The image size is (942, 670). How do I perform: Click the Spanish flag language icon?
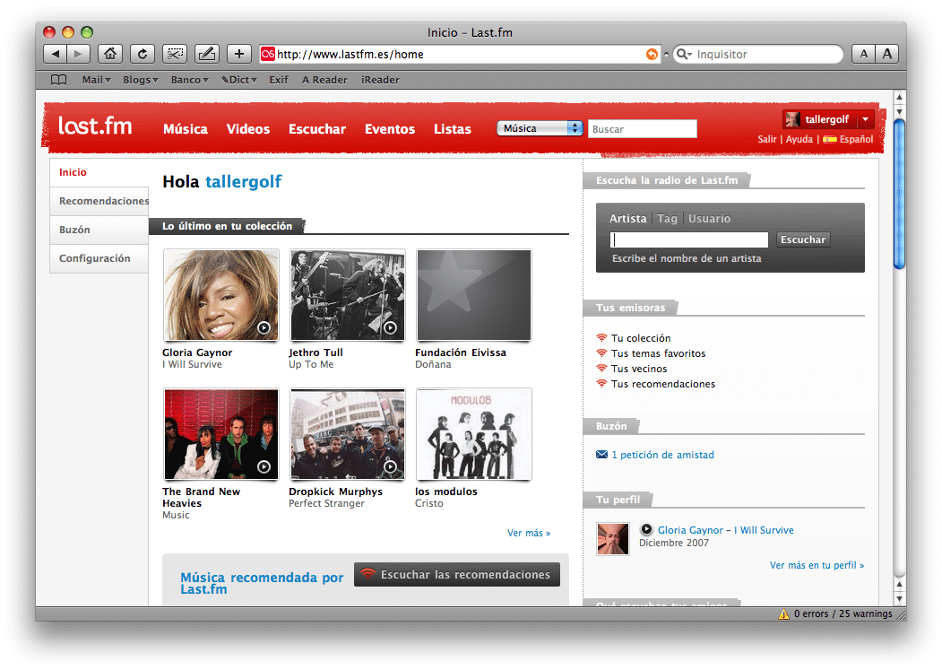[830, 140]
